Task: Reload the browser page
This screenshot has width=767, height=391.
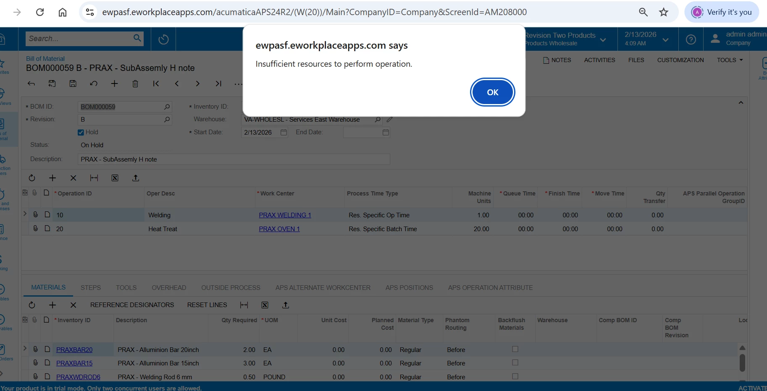Action: [x=40, y=12]
